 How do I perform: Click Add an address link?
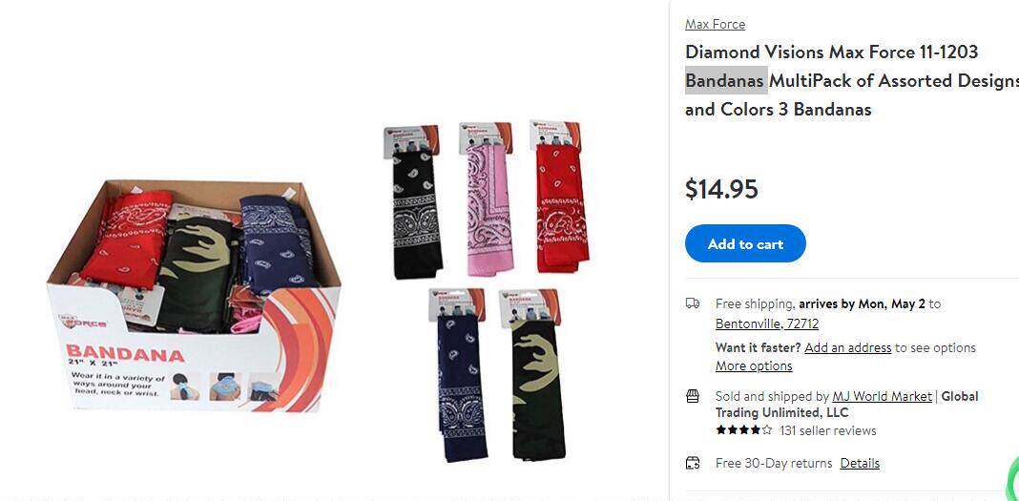click(x=847, y=347)
